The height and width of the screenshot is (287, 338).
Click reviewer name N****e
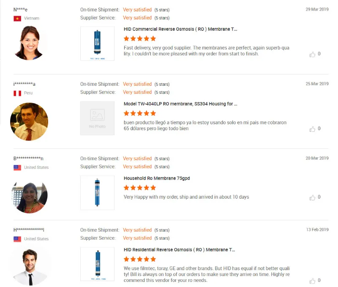[21, 10]
